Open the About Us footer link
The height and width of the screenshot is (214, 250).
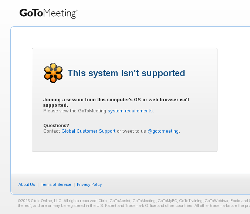[x=27, y=184]
